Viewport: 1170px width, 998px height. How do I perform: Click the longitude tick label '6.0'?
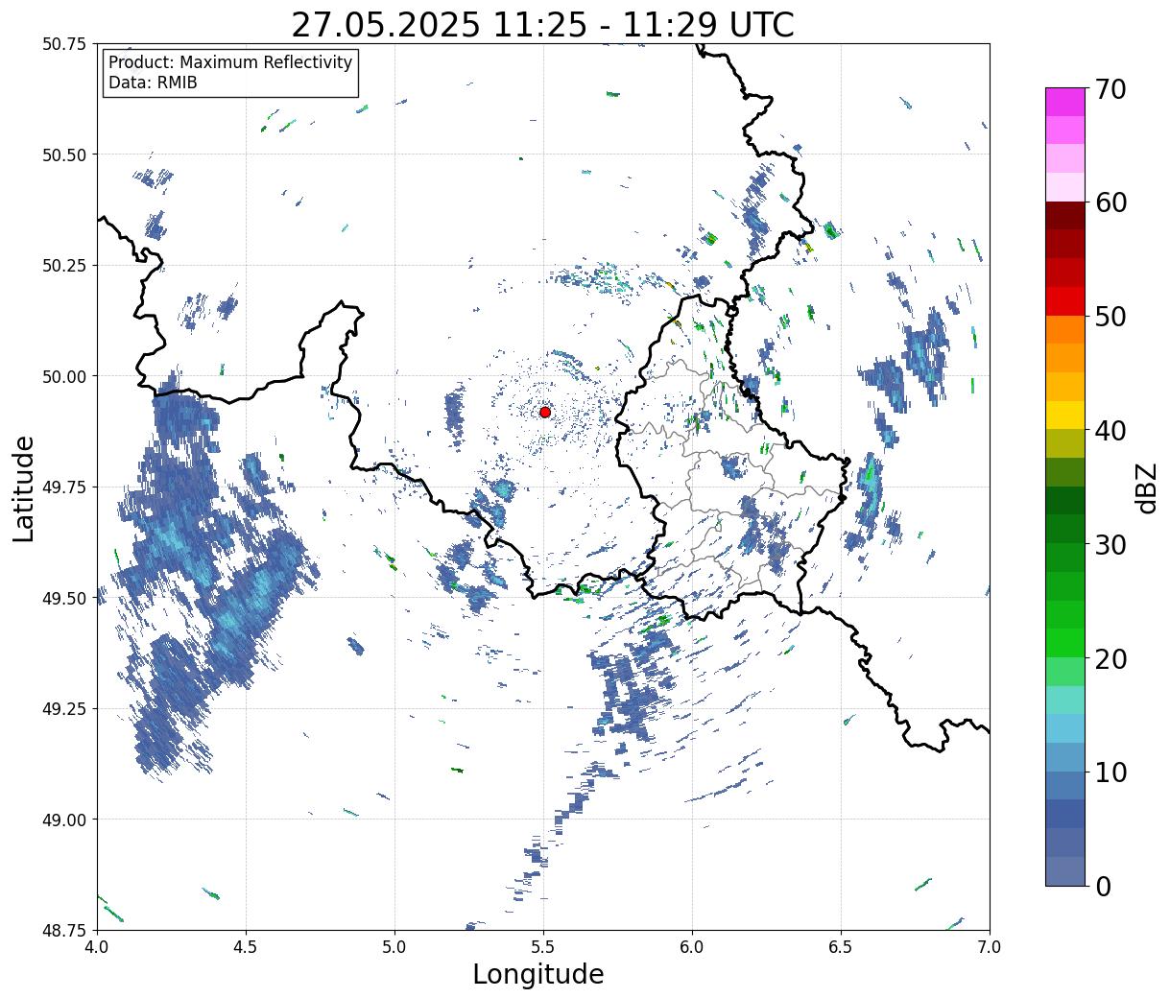(x=692, y=946)
